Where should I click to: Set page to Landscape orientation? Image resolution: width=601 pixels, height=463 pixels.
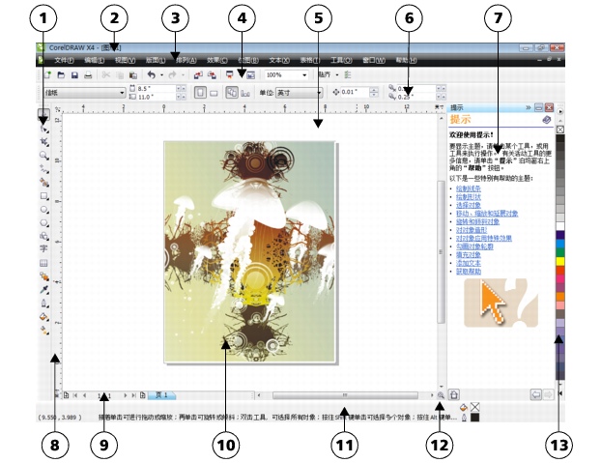point(214,93)
